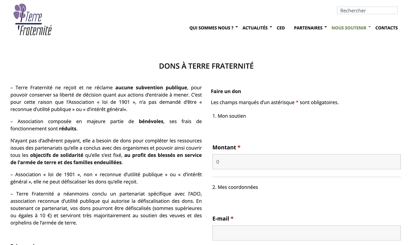This screenshot has width=410, height=245.
Task: Select the 1. Mon soutien section heading
Action: [229, 116]
